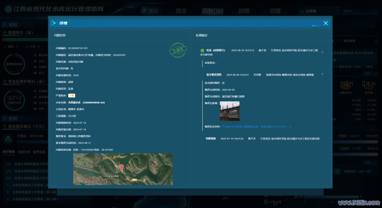
Task: Select the 培训资料 tab on the right
Action: pos(349,41)
